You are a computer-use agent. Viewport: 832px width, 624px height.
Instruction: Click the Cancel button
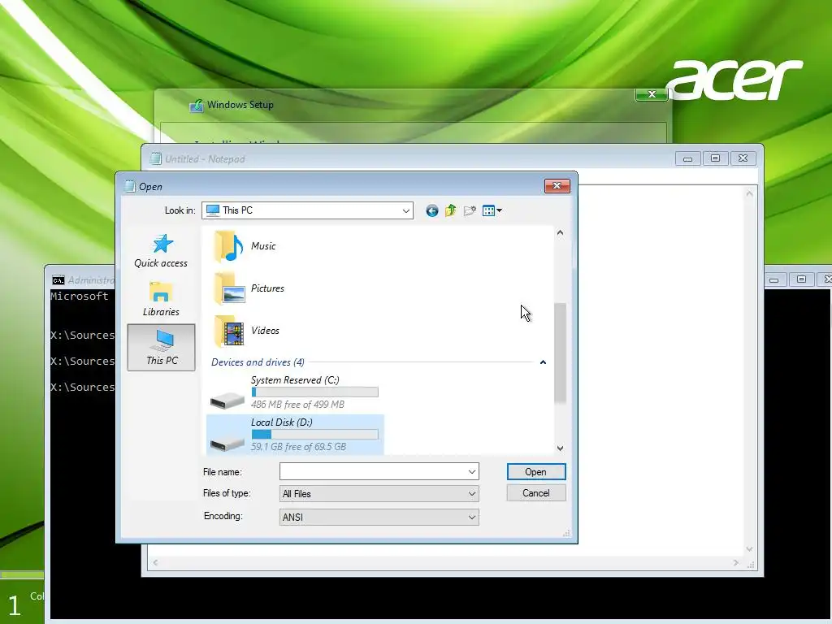click(x=536, y=493)
